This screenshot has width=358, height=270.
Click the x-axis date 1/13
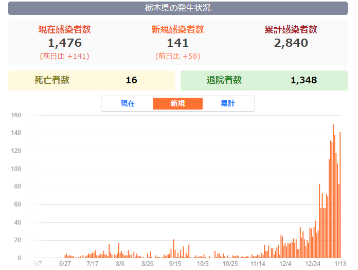[x=341, y=264]
